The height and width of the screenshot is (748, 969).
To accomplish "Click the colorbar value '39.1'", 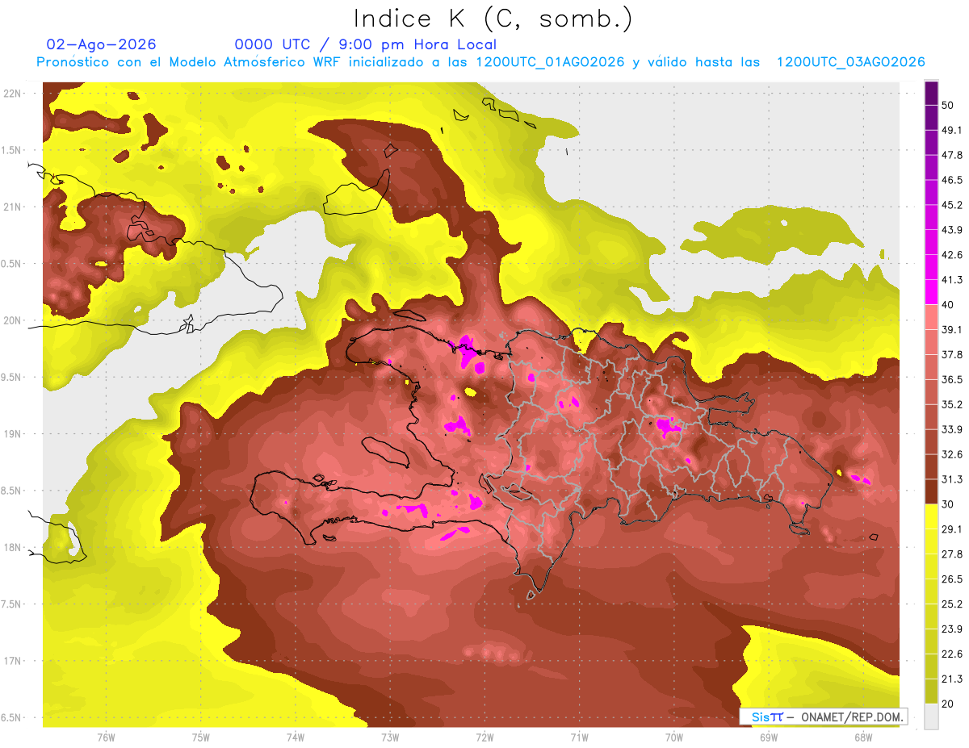I will [x=952, y=330].
